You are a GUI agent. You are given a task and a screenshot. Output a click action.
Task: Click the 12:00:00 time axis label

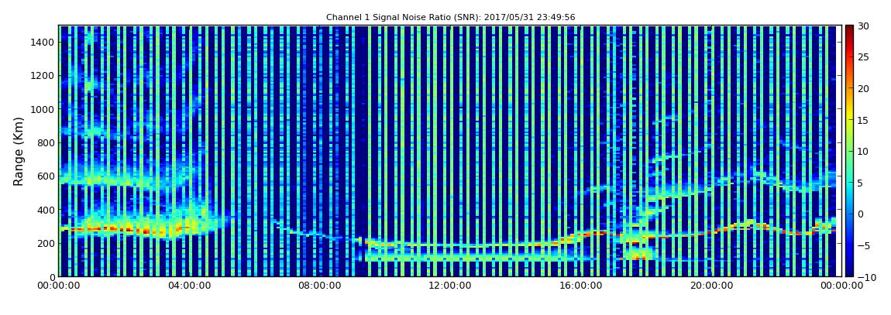coord(450,286)
